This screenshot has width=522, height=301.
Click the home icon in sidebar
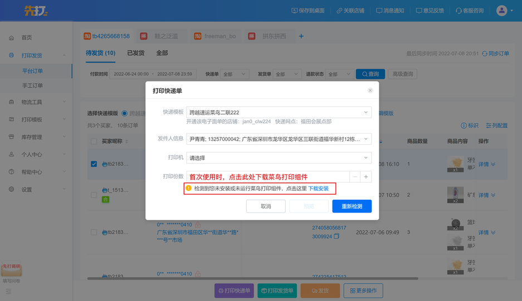[12, 38]
